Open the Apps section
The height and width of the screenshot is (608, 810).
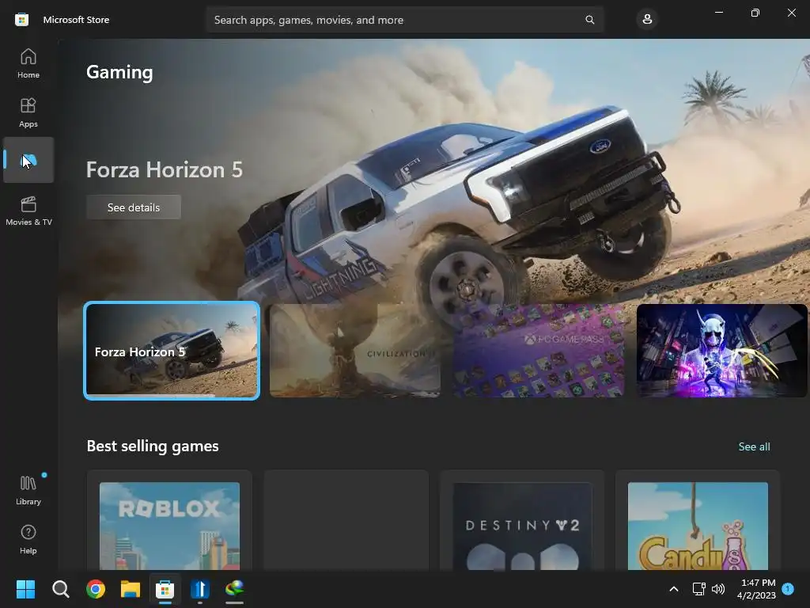pos(28,112)
